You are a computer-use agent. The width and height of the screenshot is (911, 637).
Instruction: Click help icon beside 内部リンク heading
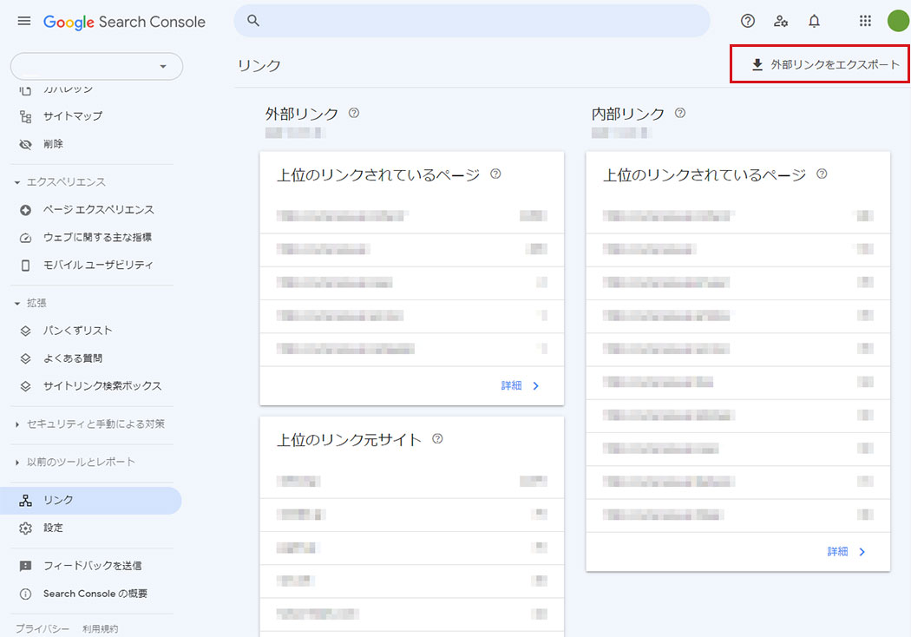[x=680, y=113]
